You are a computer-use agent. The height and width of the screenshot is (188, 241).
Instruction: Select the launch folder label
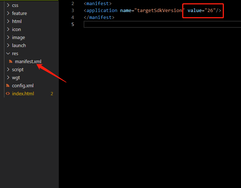tap(19, 45)
